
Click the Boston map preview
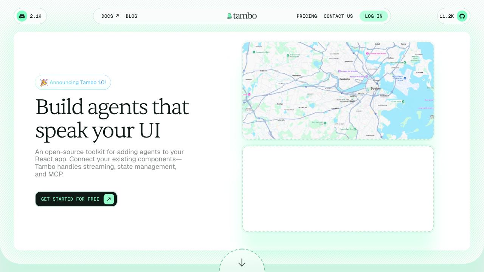[338, 91]
